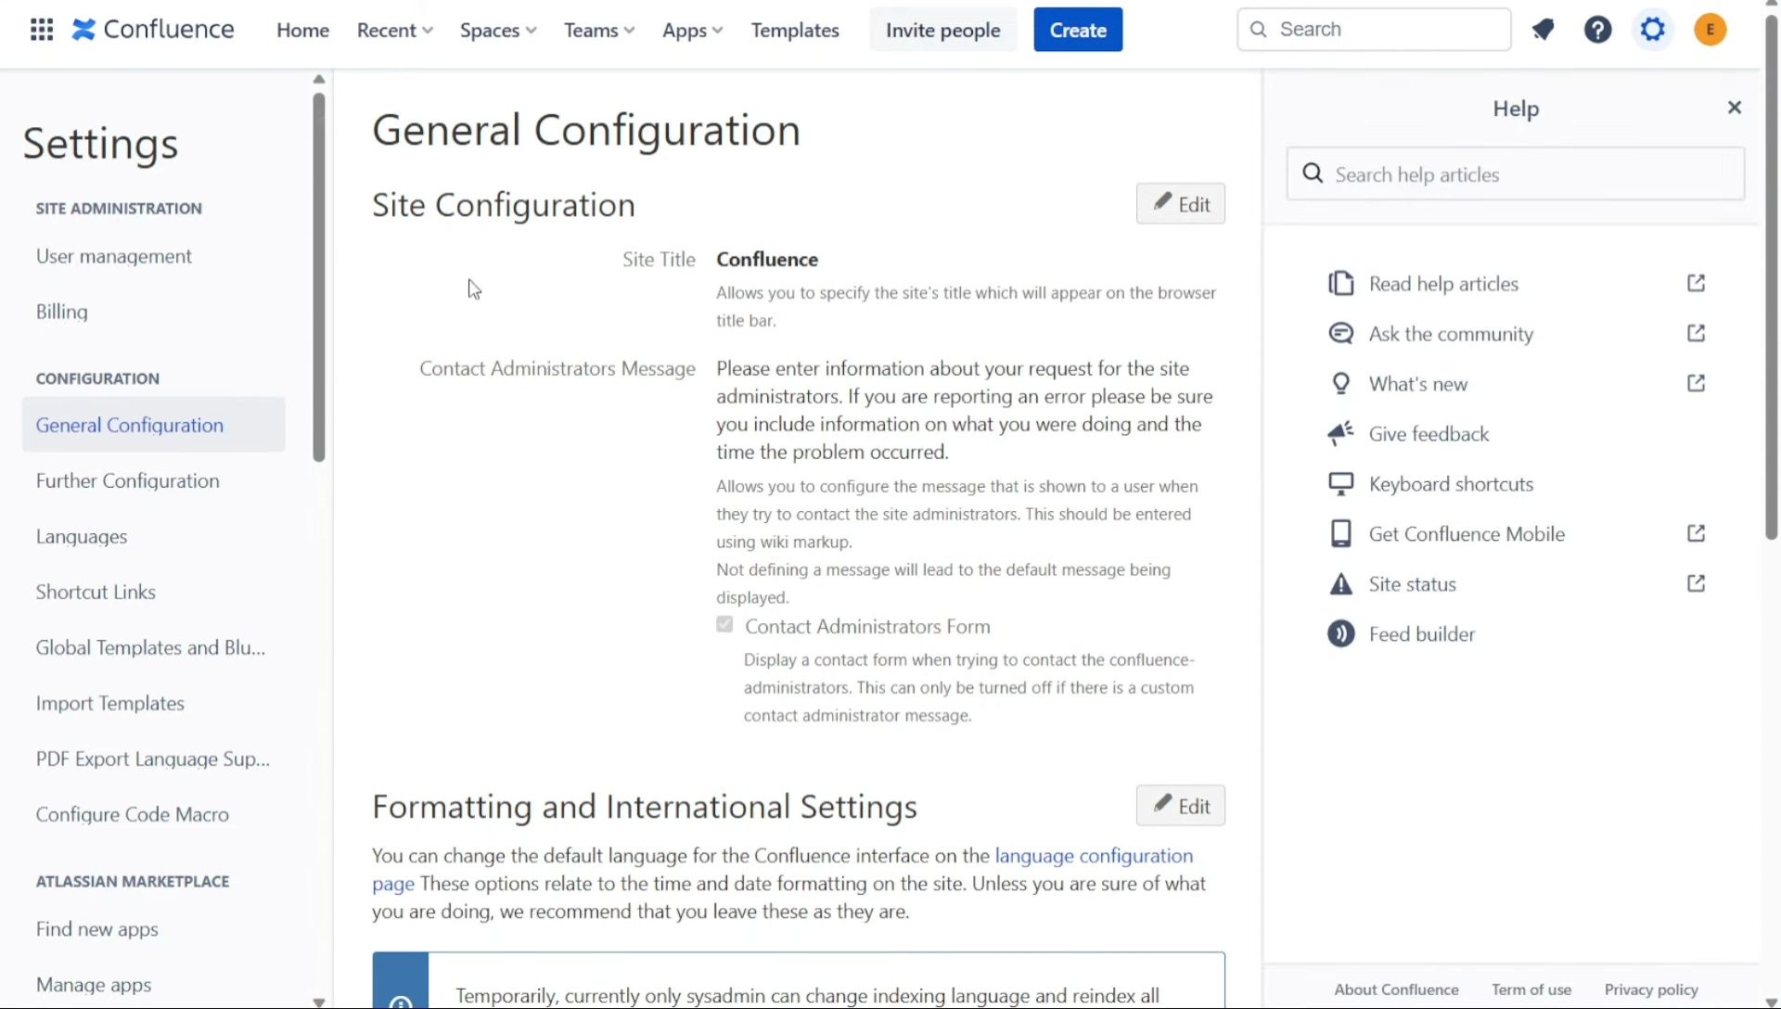Open Shortcut Links in sidebar
The width and height of the screenshot is (1781, 1009).
[x=96, y=592]
